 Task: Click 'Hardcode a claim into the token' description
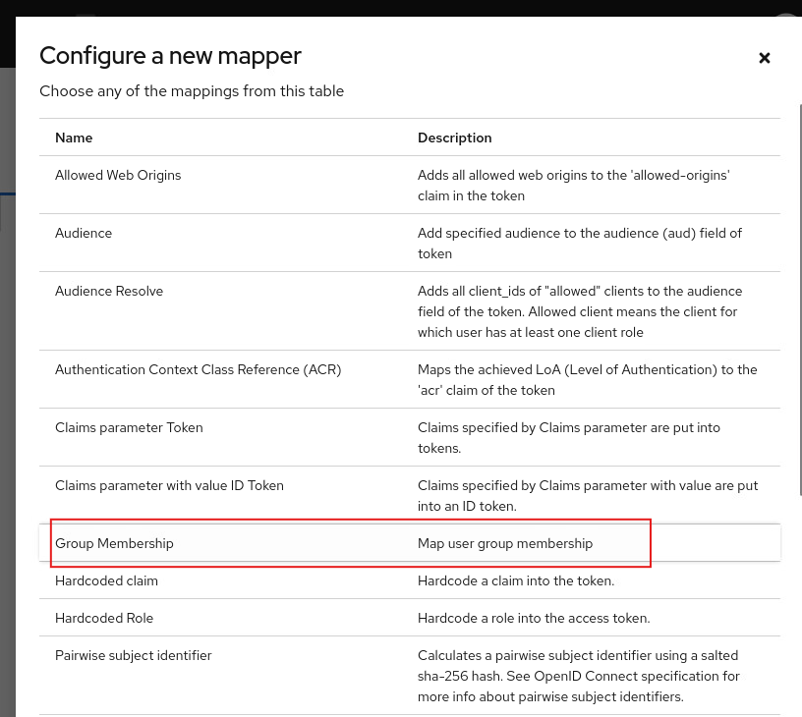pyautogui.click(x=516, y=580)
